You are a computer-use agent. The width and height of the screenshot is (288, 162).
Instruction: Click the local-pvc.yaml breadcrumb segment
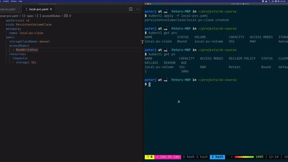(9, 16)
